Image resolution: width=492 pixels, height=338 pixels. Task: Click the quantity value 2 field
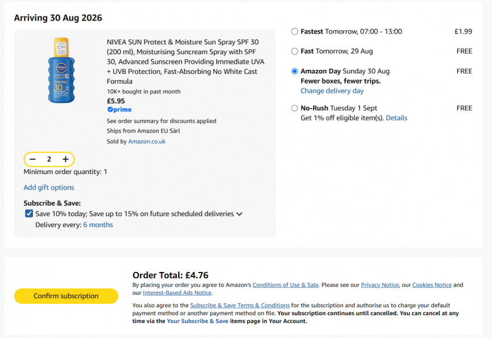pos(49,159)
